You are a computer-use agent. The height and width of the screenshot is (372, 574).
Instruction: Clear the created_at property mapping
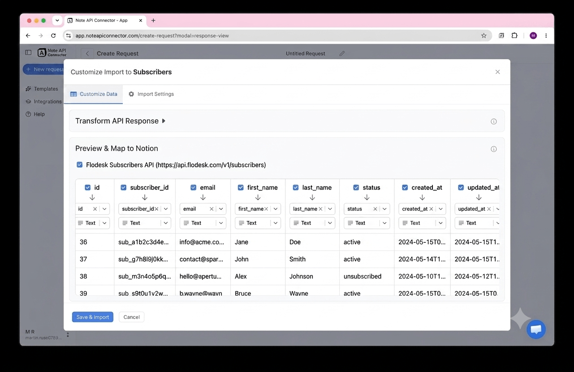(431, 209)
